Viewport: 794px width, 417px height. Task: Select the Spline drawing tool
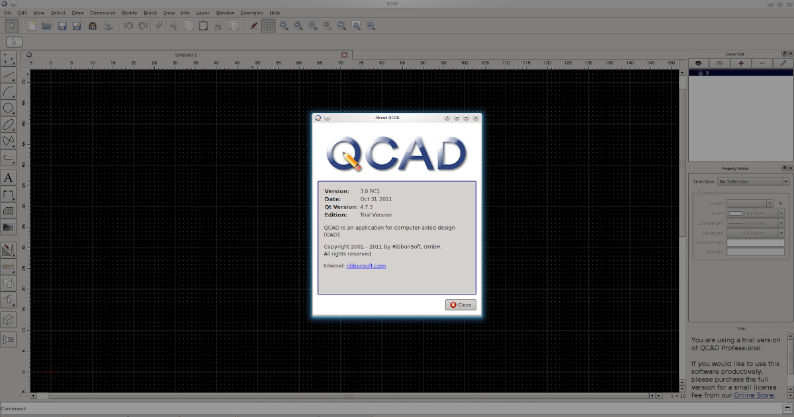(x=9, y=141)
